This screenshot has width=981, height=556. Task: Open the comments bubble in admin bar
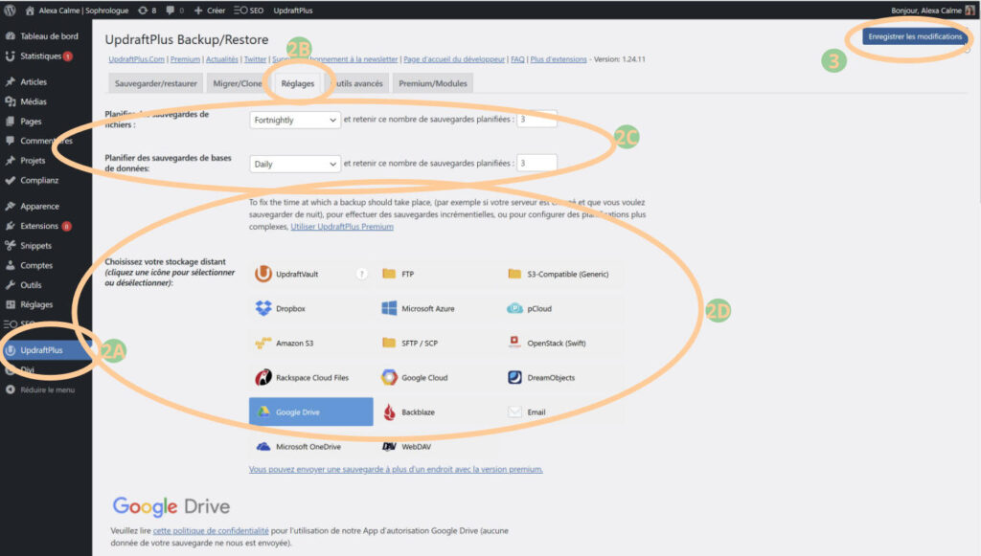pos(174,10)
